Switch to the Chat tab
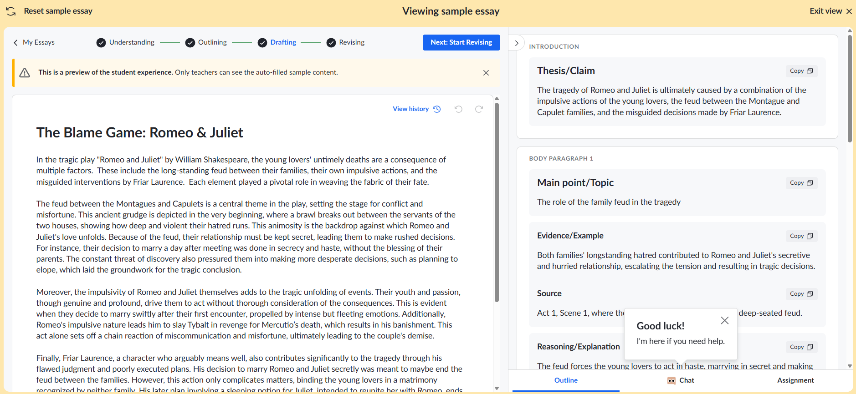The width and height of the screenshot is (856, 394). 681,380
